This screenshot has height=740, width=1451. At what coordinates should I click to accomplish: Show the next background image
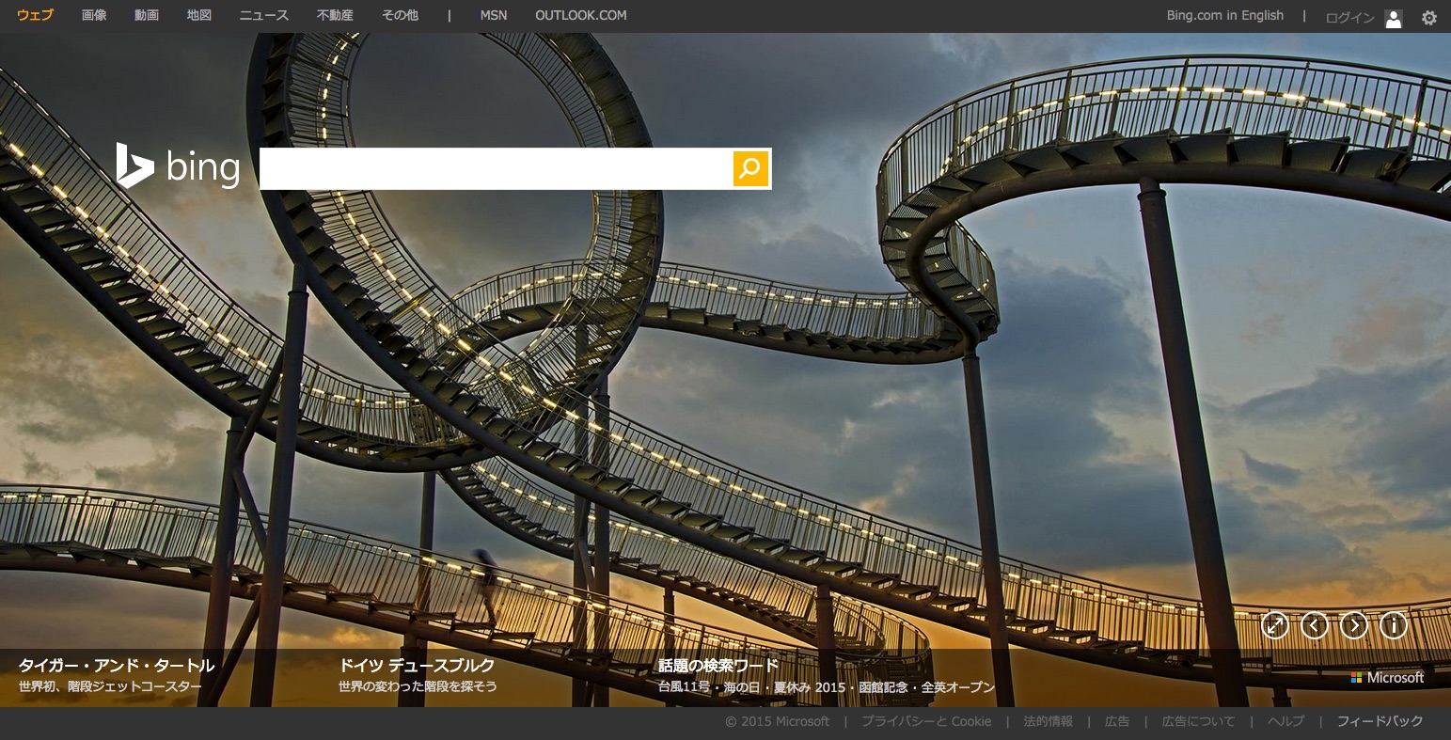pos(1353,625)
